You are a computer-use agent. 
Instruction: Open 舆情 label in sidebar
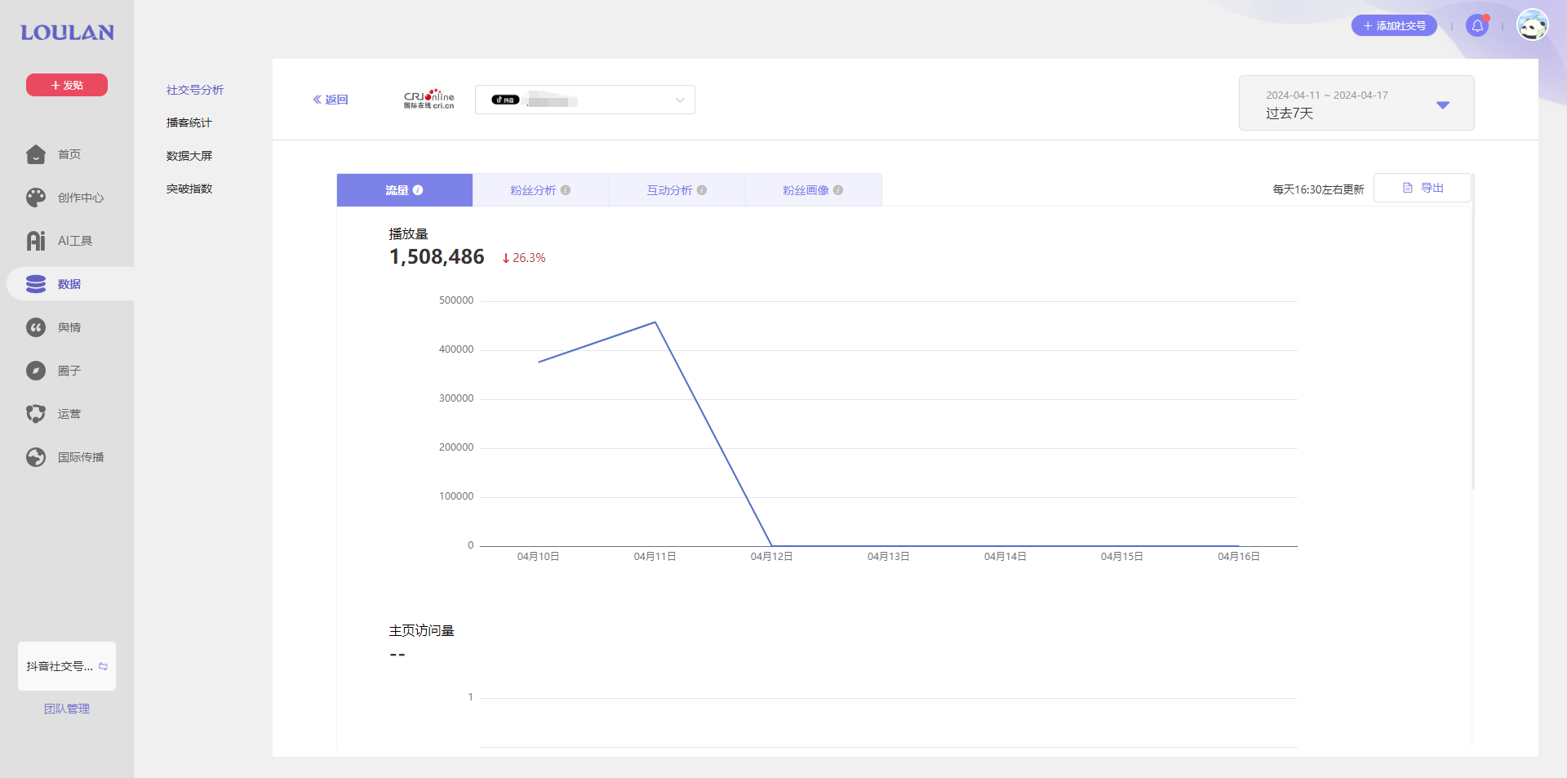click(x=69, y=327)
